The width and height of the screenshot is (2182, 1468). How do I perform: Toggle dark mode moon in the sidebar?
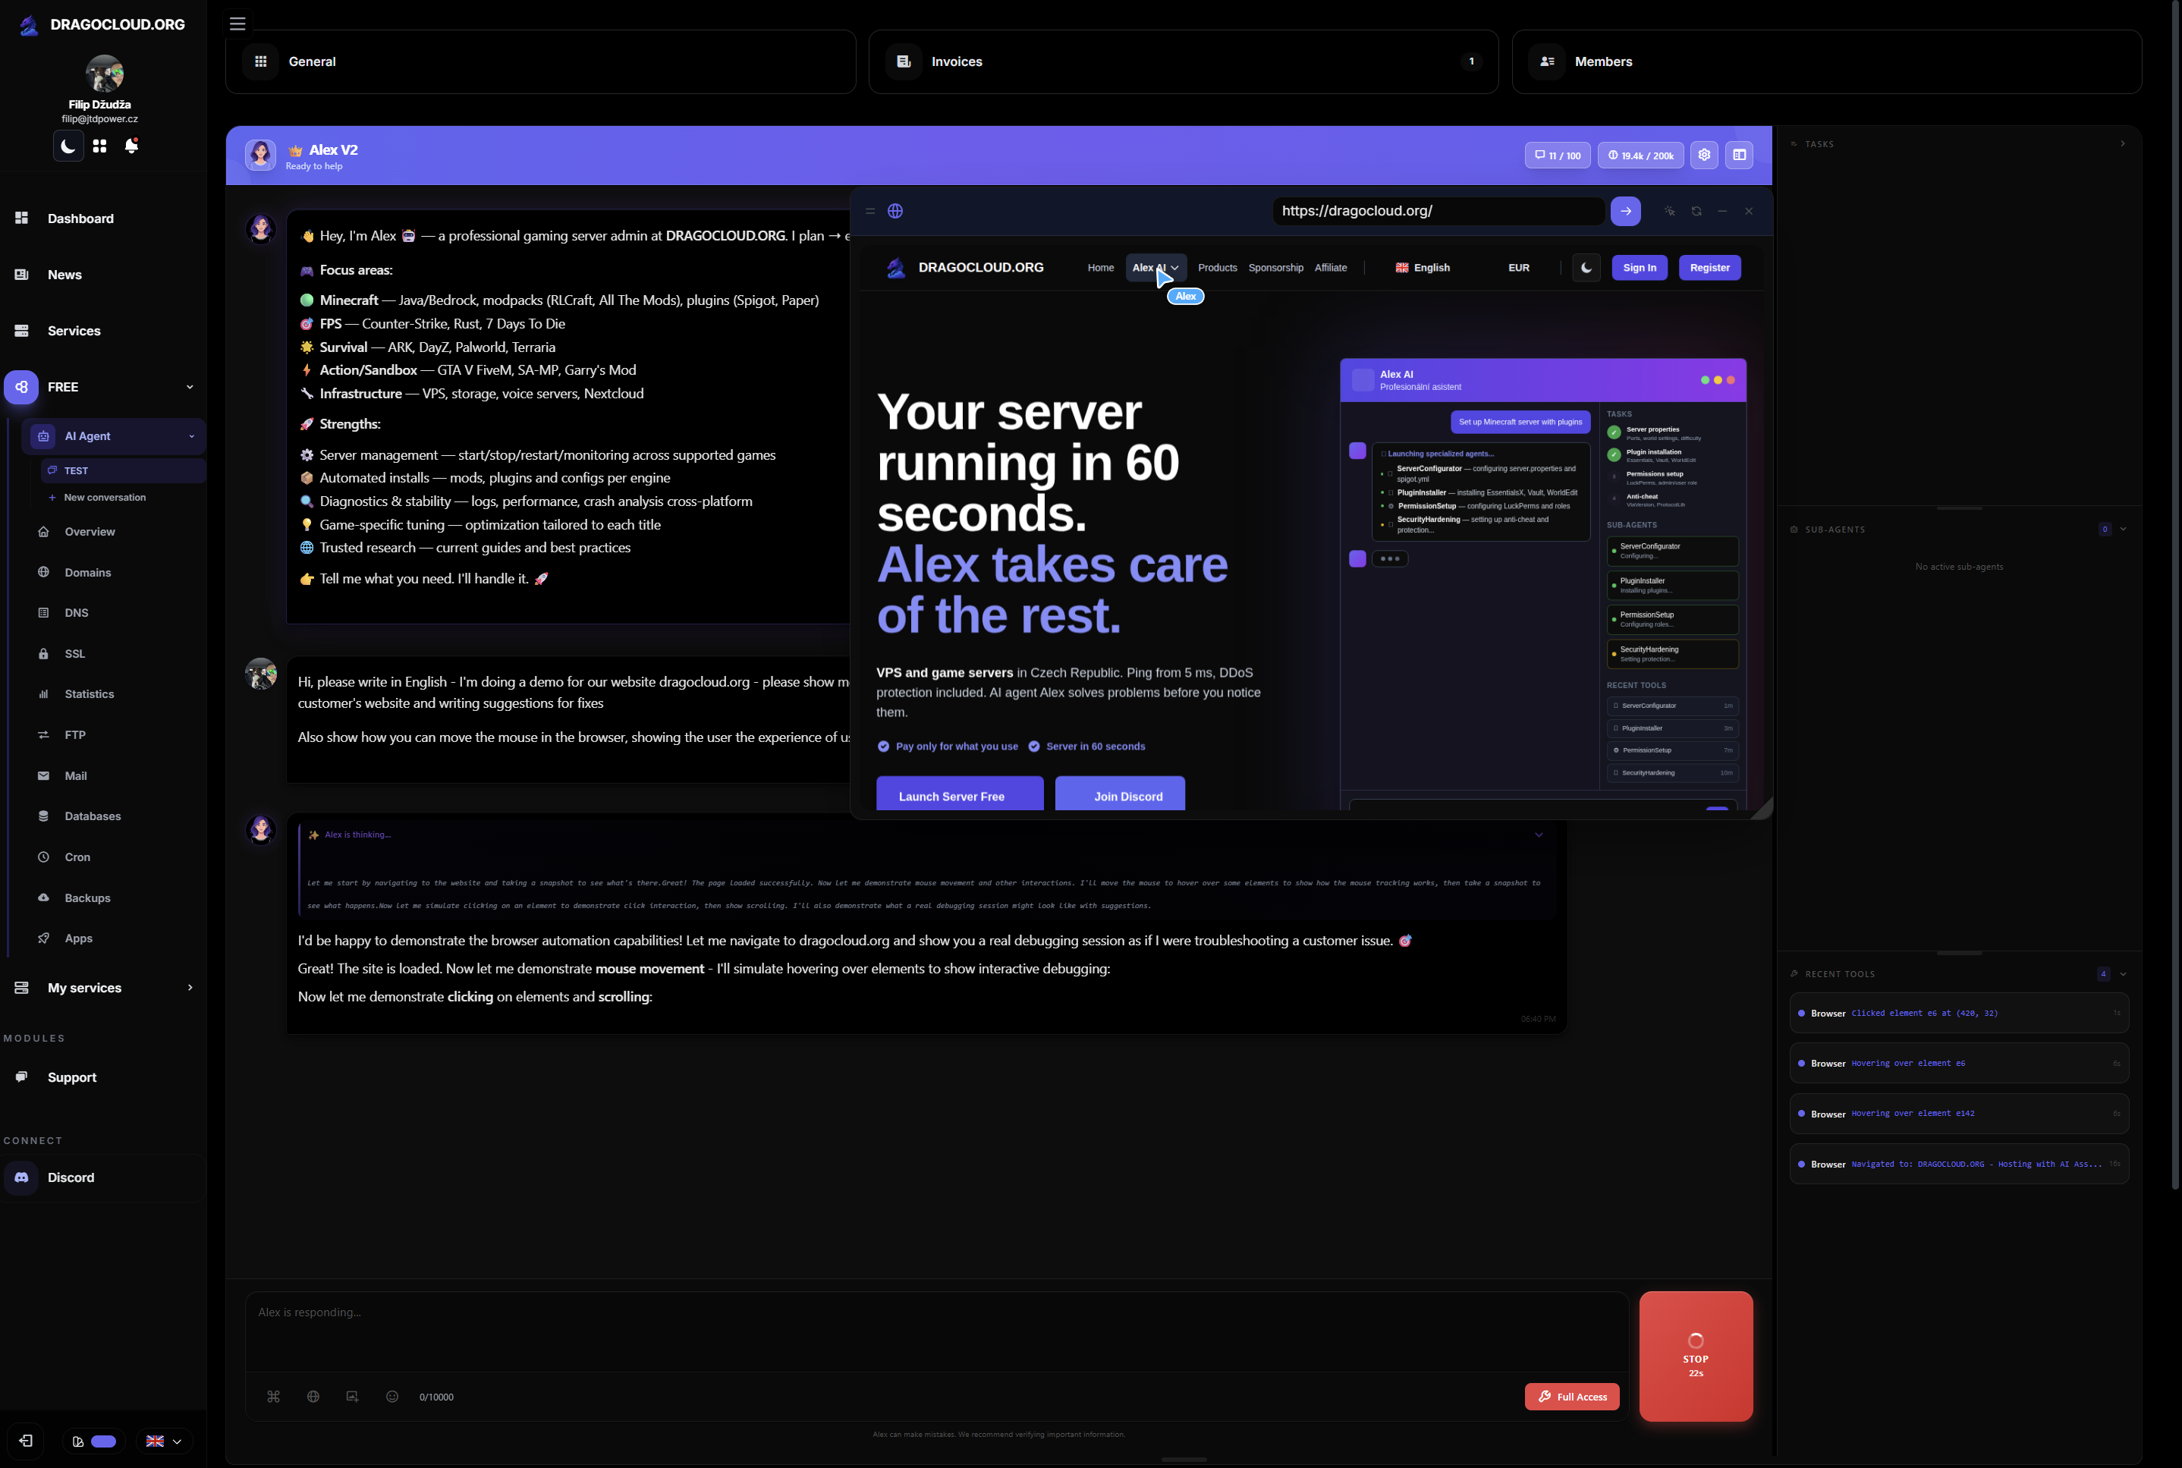pos(68,146)
